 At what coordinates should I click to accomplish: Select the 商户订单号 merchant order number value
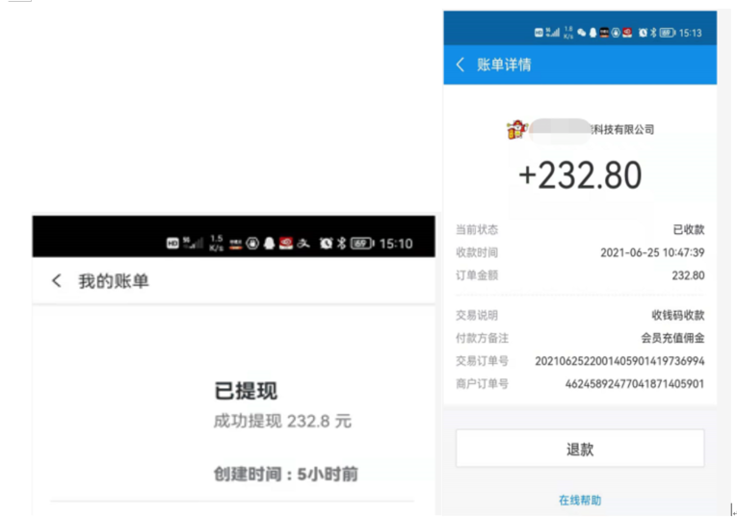tap(634, 384)
